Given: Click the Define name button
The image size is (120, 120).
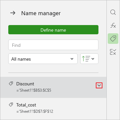Looking at the screenshot, I should 53,30.
